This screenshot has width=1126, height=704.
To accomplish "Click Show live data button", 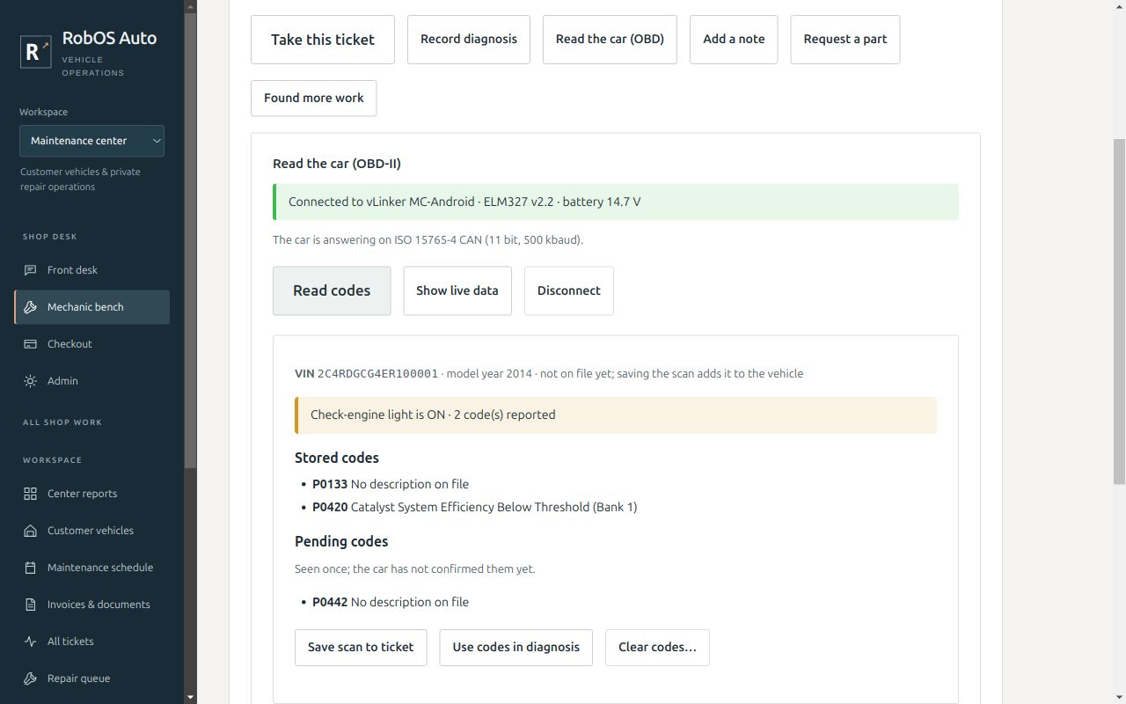I will coord(457,290).
